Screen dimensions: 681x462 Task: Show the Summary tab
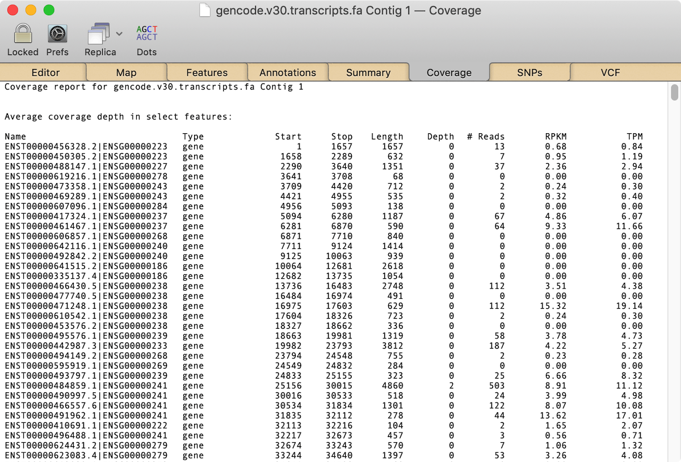click(368, 73)
